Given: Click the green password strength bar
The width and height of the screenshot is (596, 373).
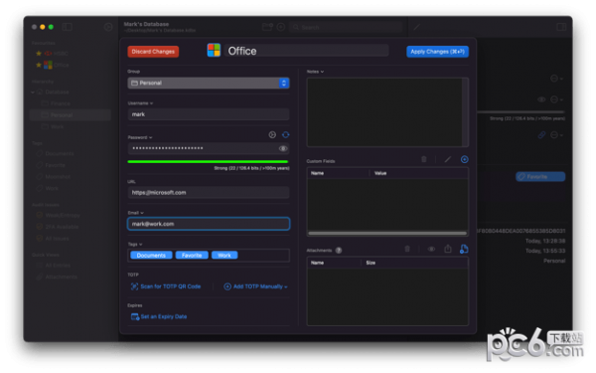Looking at the screenshot, I should pyautogui.click(x=208, y=162).
